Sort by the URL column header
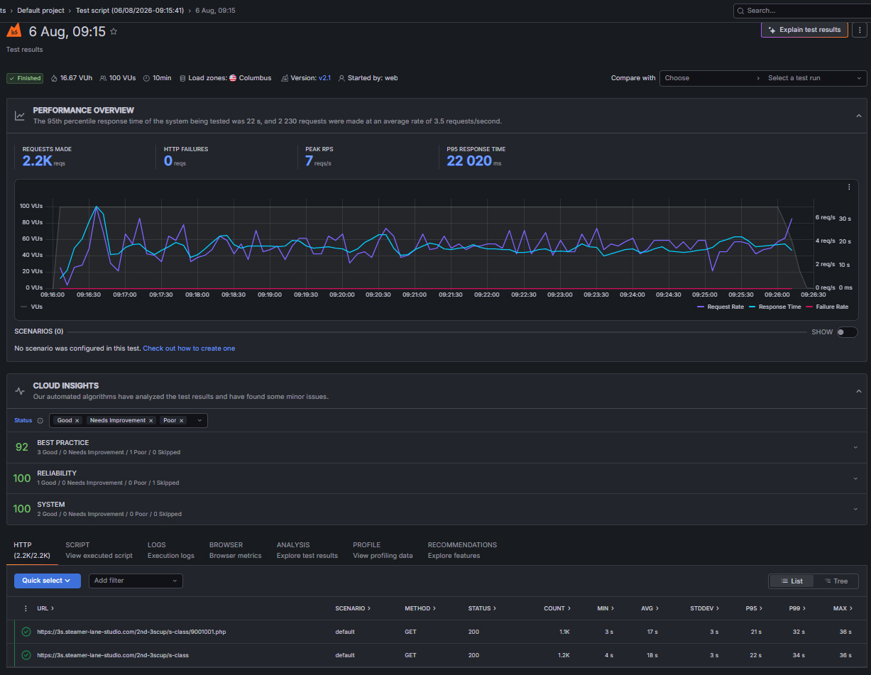 click(x=45, y=608)
